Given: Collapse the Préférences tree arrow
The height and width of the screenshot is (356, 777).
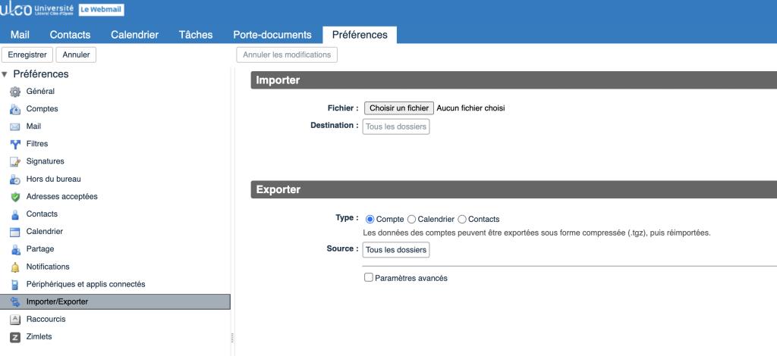Looking at the screenshot, I should click(5, 74).
